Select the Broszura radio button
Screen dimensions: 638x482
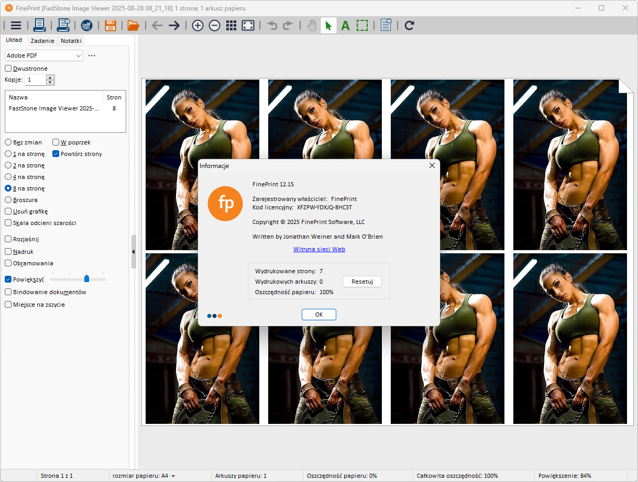tap(21, 200)
